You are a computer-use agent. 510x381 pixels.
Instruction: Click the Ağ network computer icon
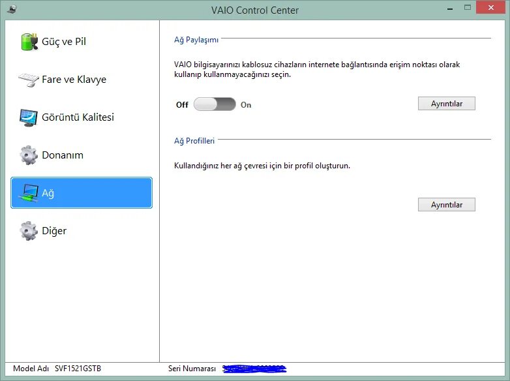29,193
